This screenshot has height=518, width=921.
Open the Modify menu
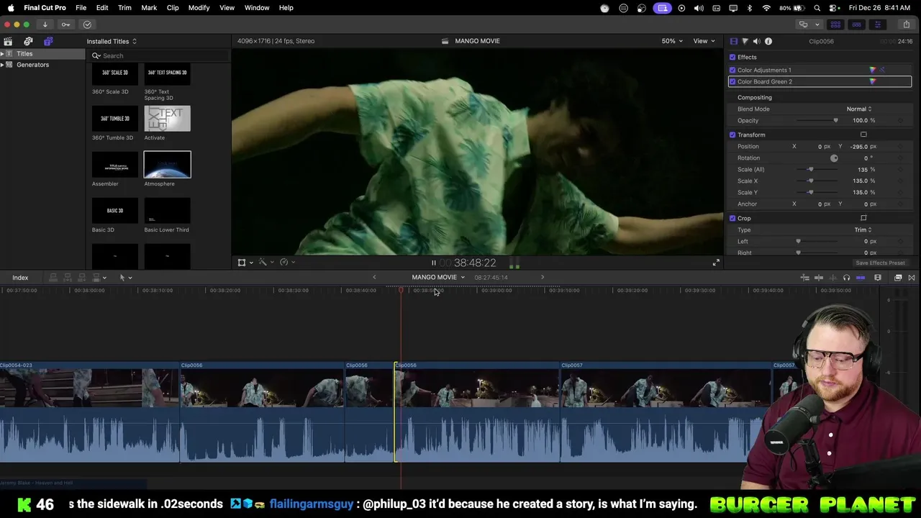click(x=199, y=8)
